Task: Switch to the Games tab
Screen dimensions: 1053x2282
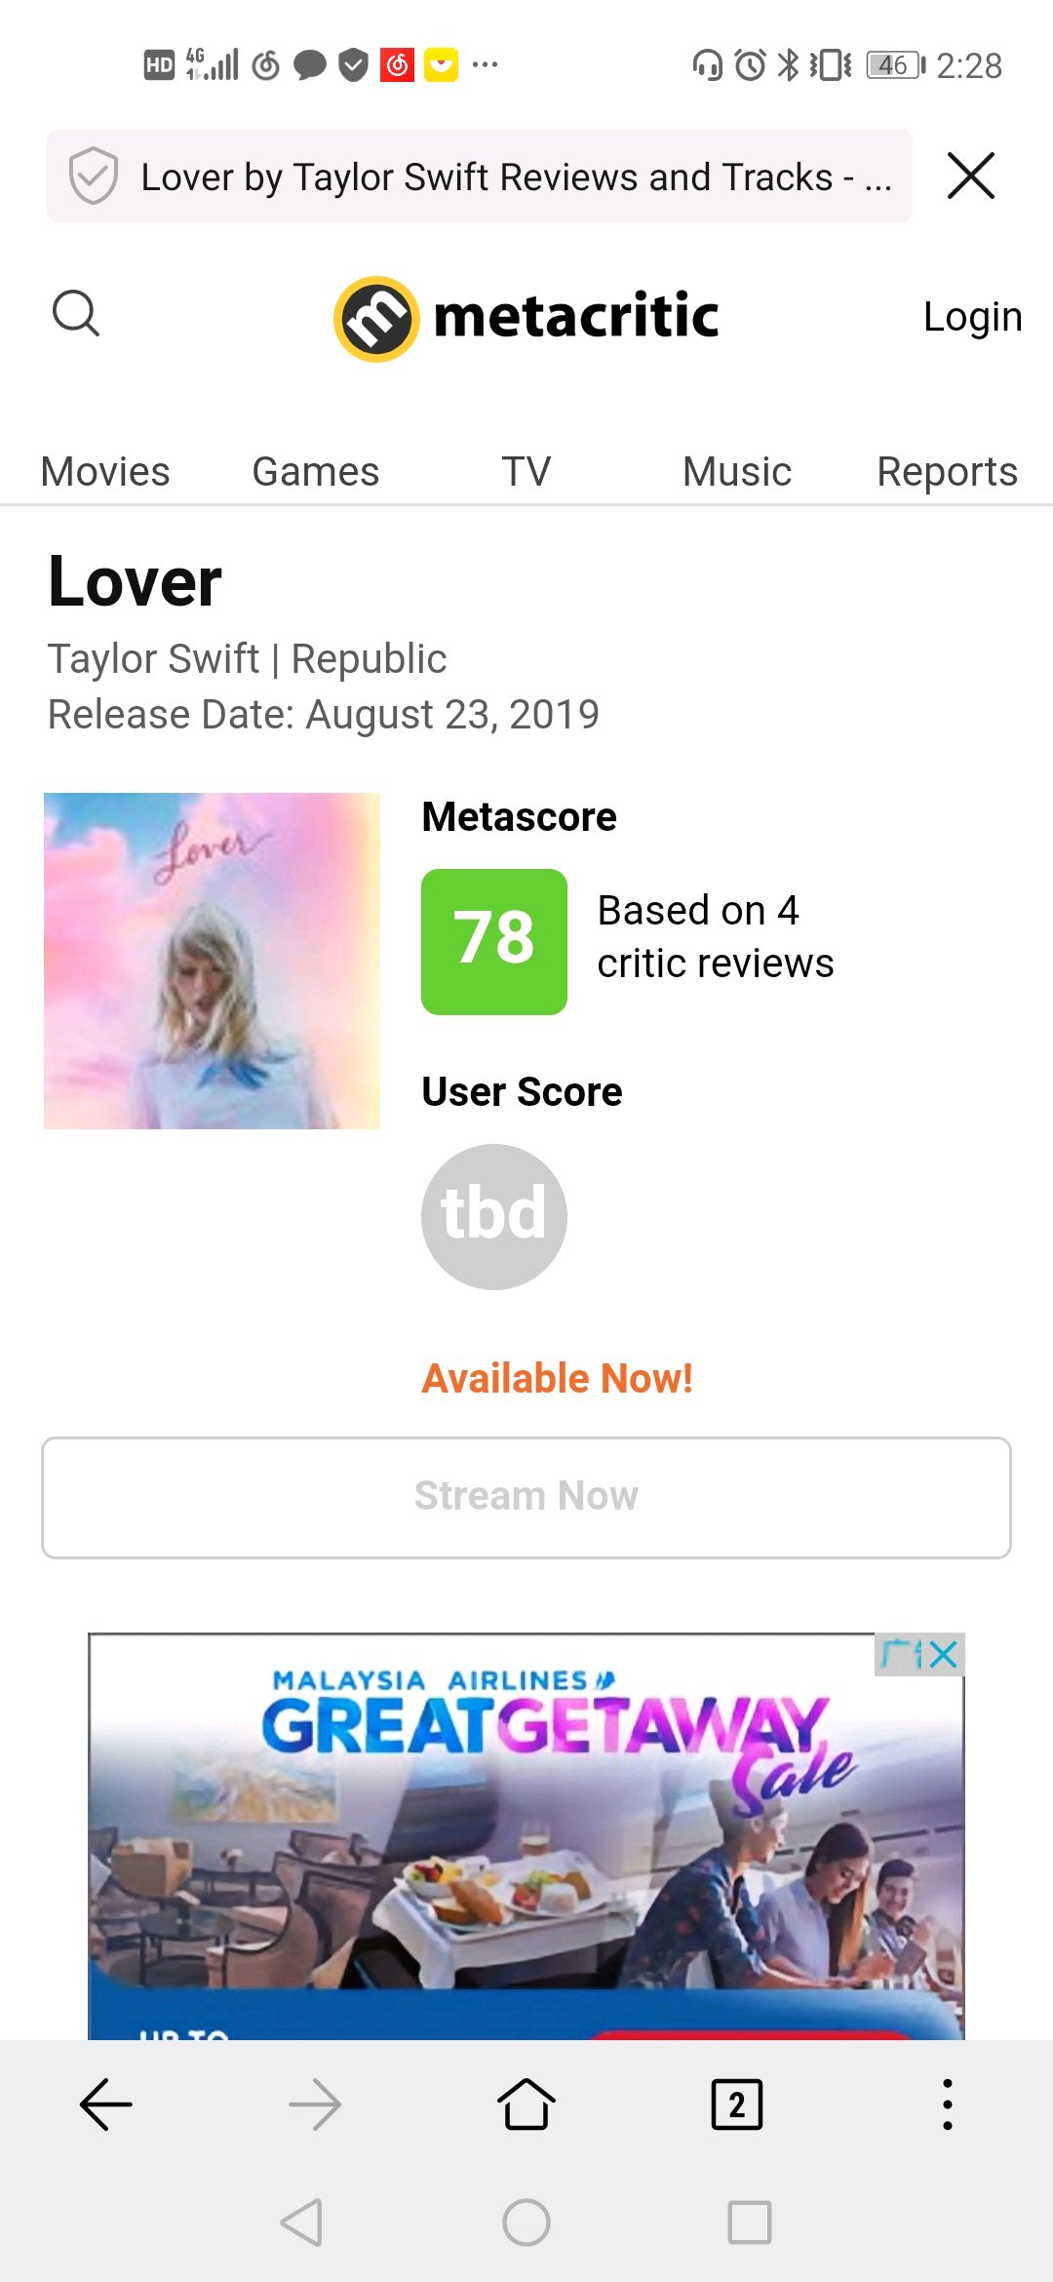Action: click(316, 472)
